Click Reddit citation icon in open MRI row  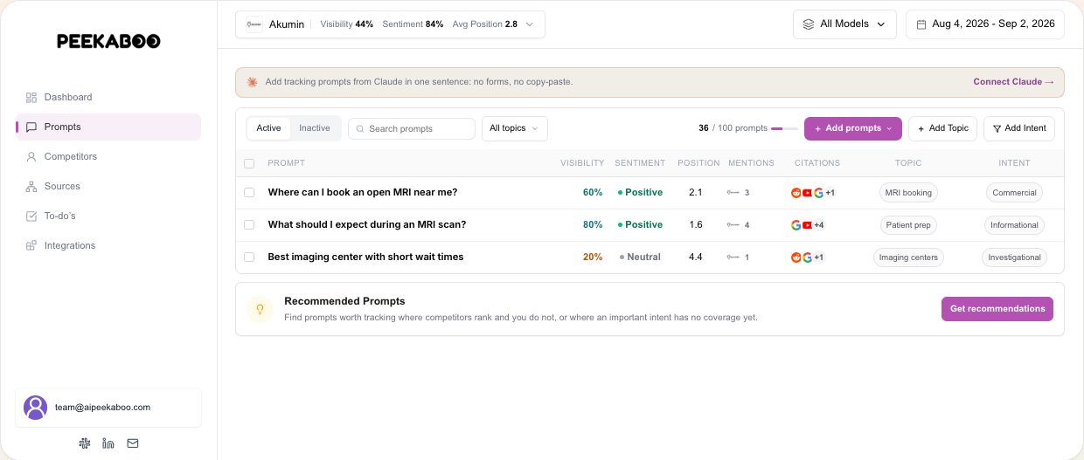(796, 193)
